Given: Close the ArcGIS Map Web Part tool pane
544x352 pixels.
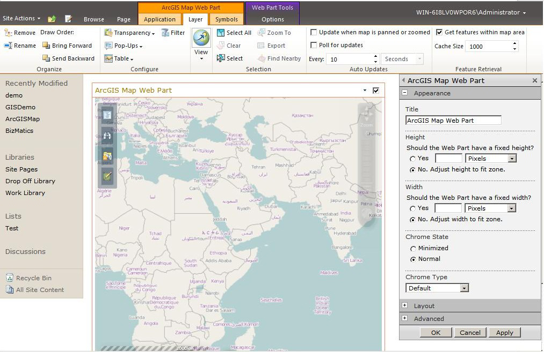Looking at the screenshot, I should [x=535, y=81].
